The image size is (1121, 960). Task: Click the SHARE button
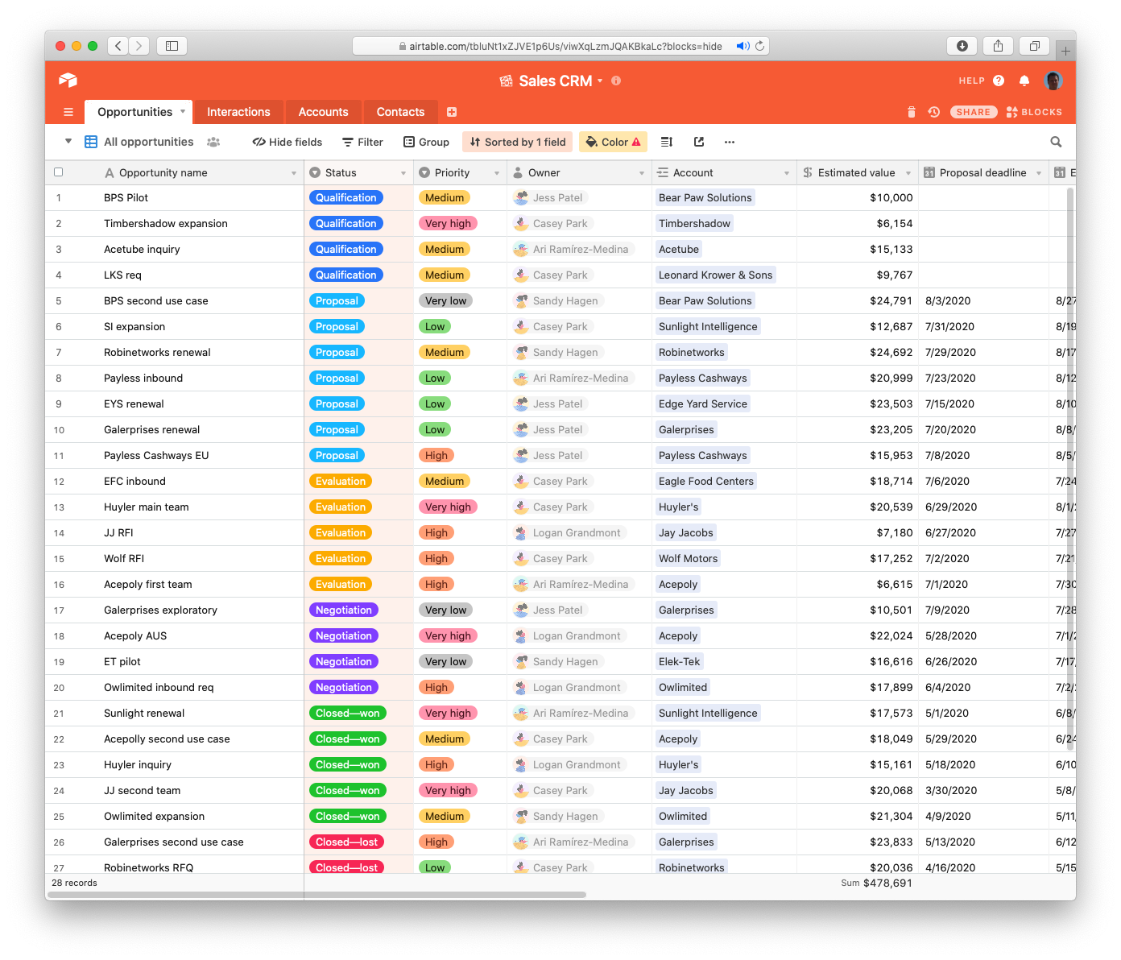(x=974, y=112)
